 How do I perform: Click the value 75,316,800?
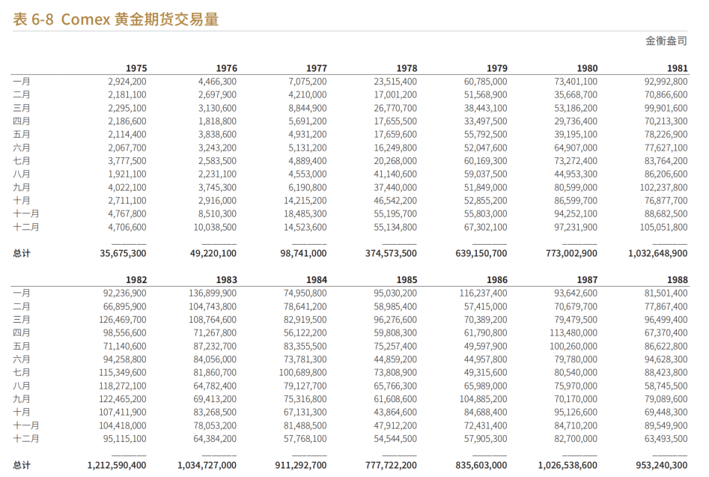click(305, 399)
